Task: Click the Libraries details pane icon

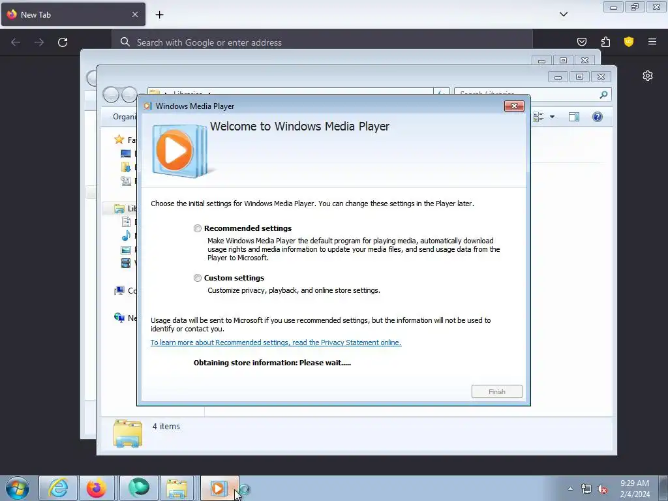Action: click(x=128, y=433)
